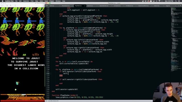Click the self.monster:update(dt) line

pyautogui.click(x=67, y=90)
